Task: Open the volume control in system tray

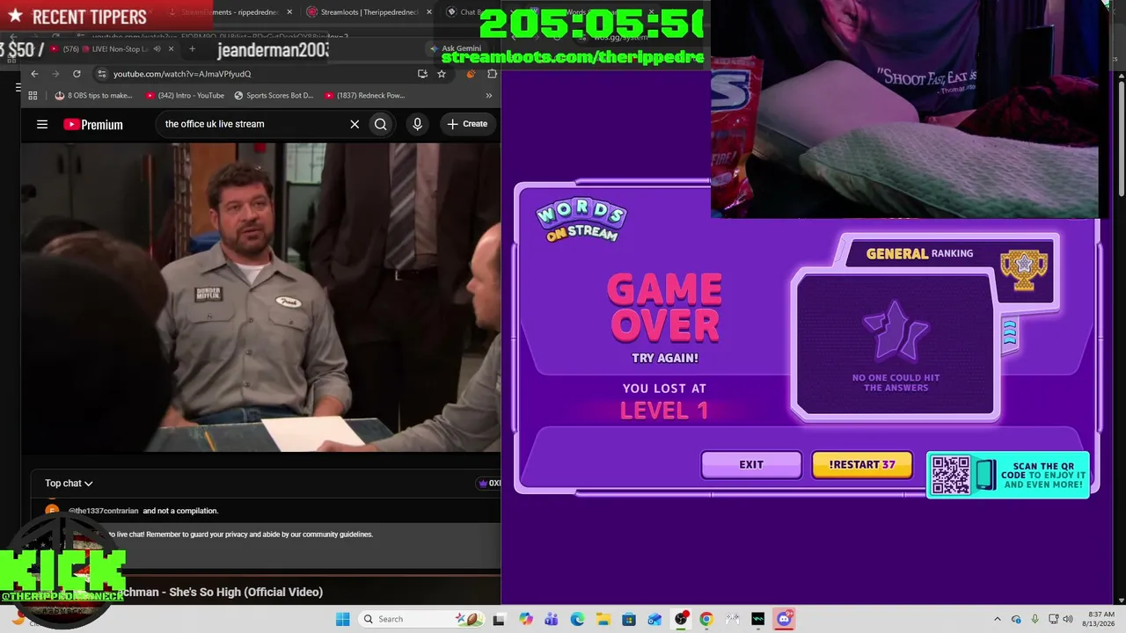Action: [x=1068, y=619]
